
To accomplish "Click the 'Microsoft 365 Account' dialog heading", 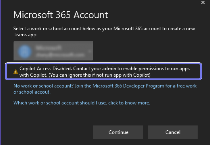I will click(x=61, y=15).
